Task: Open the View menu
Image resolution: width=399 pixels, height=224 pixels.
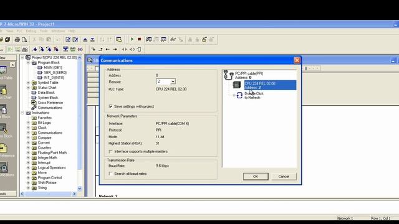Action: coord(9,31)
